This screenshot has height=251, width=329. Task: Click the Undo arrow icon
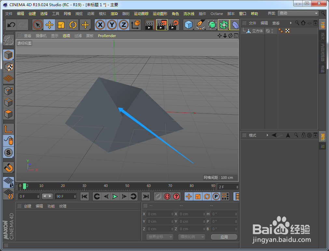(11, 25)
